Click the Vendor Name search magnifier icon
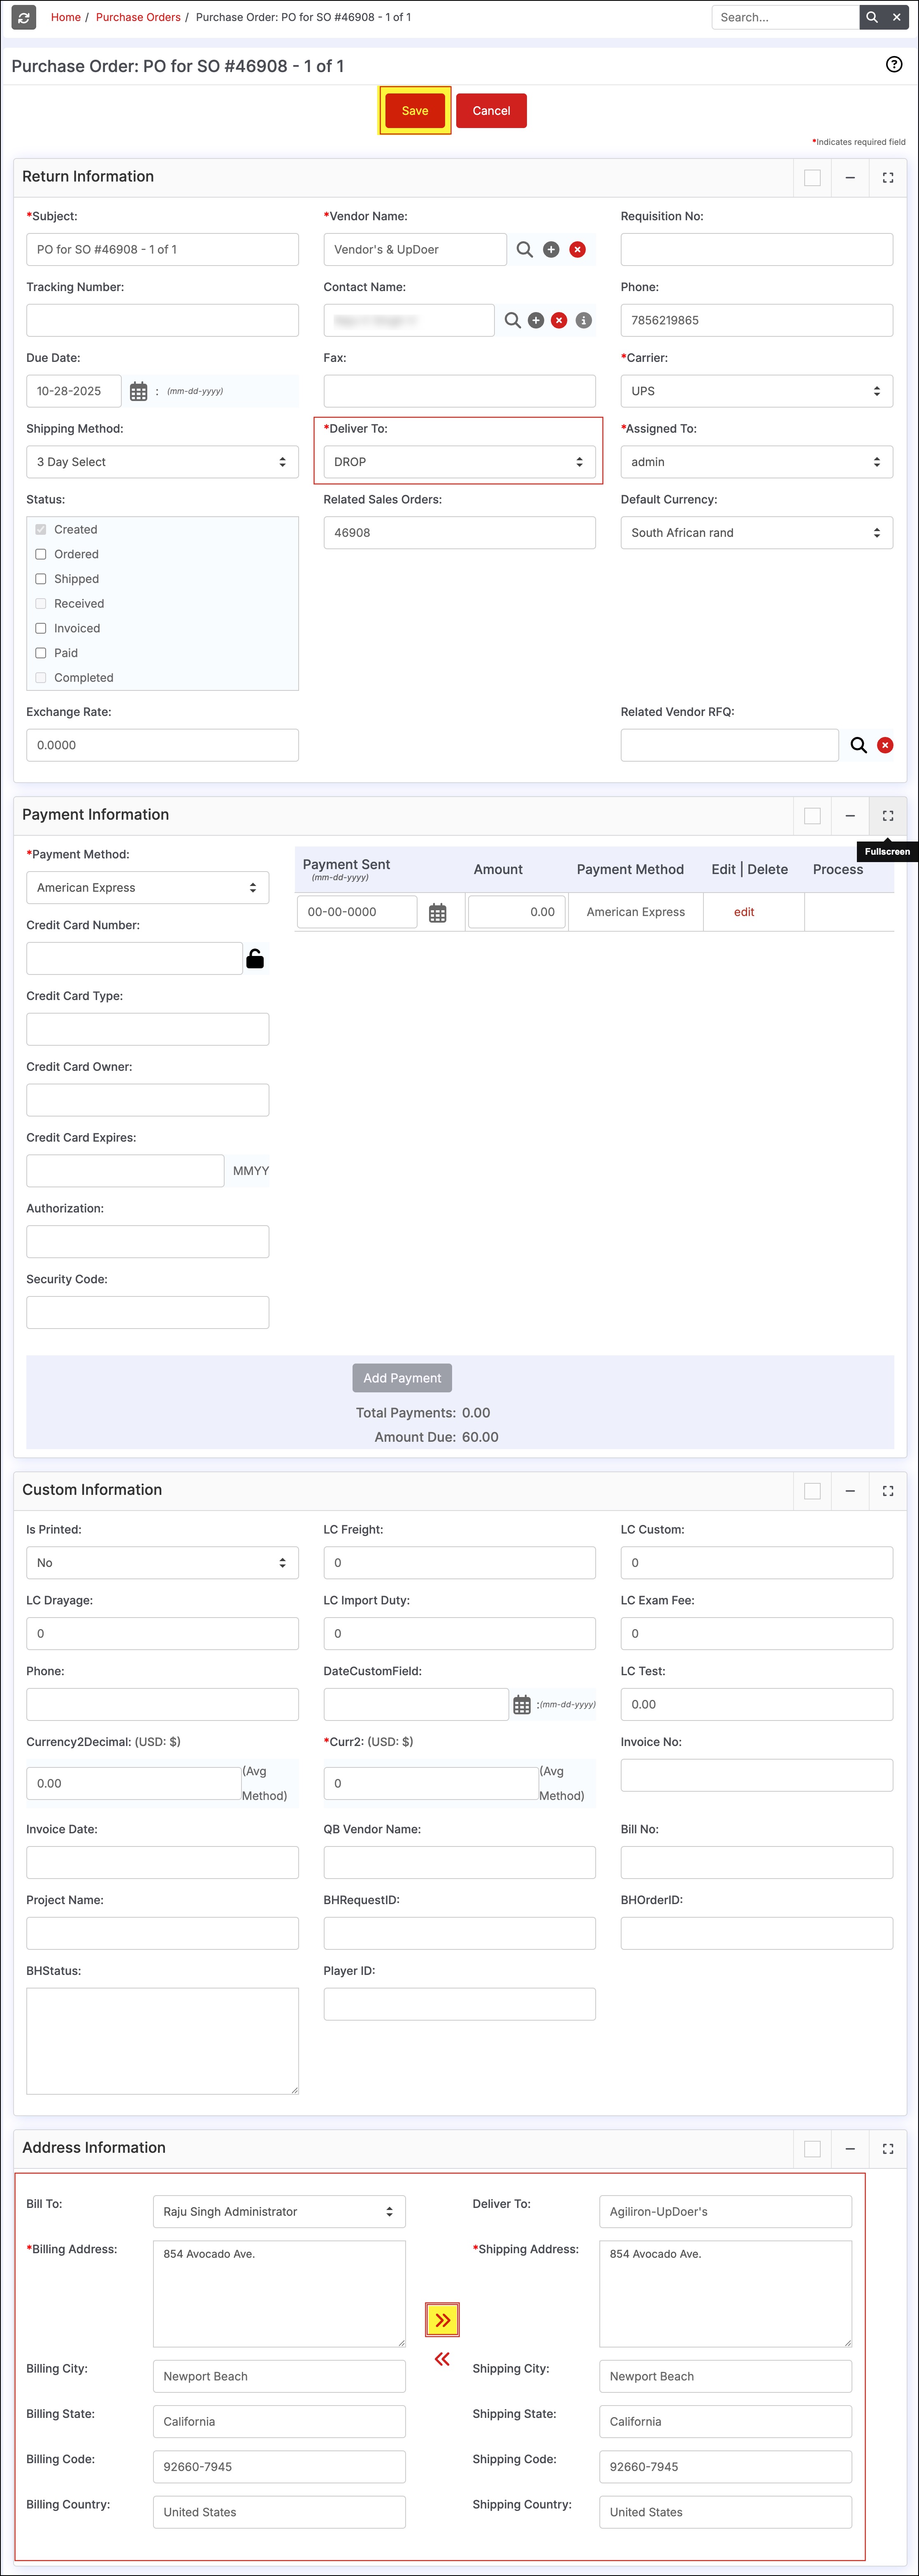This screenshot has height=2576, width=919. tap(524, 249)
